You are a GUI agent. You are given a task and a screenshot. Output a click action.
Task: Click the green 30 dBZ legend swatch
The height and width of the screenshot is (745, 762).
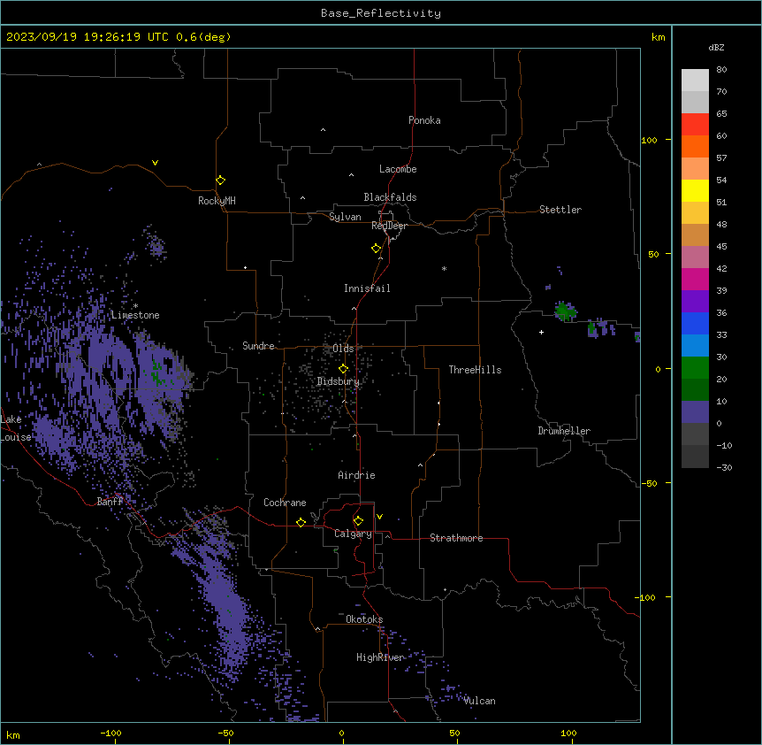tap(695, 368)
